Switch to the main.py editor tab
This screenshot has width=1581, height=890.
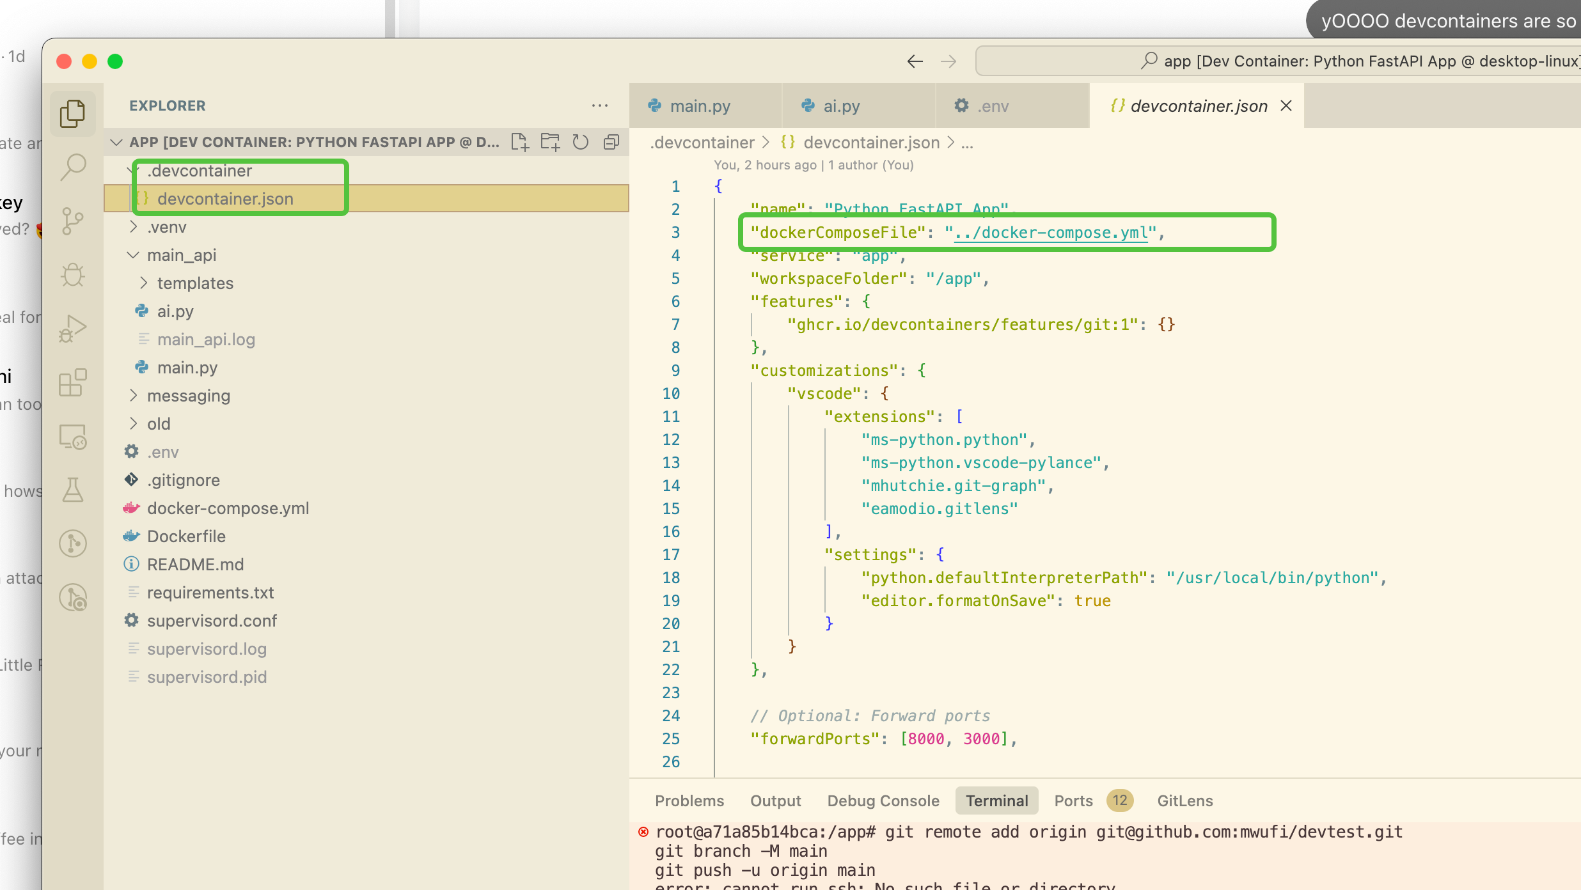click(x=700, y=105)
